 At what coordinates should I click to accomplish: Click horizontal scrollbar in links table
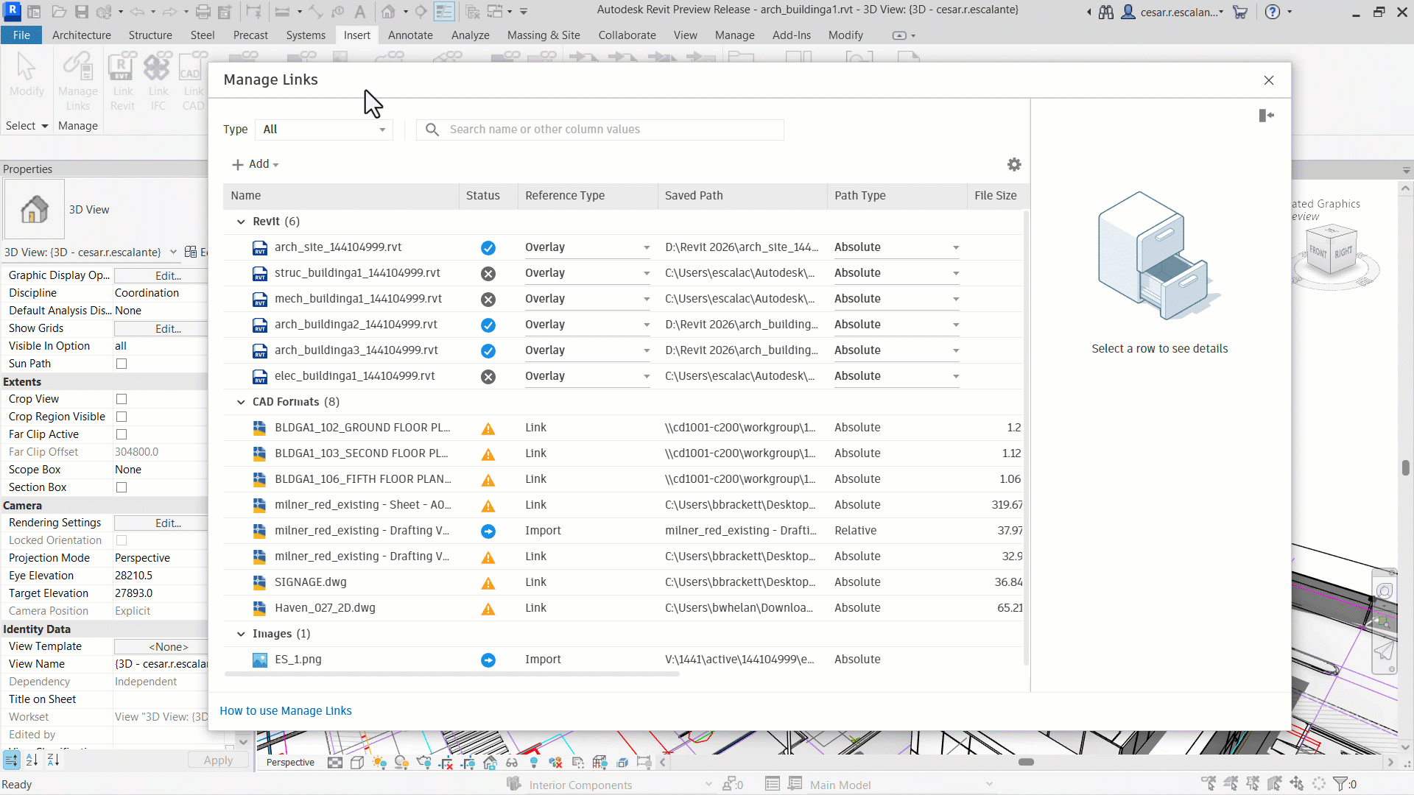(452, 674)
